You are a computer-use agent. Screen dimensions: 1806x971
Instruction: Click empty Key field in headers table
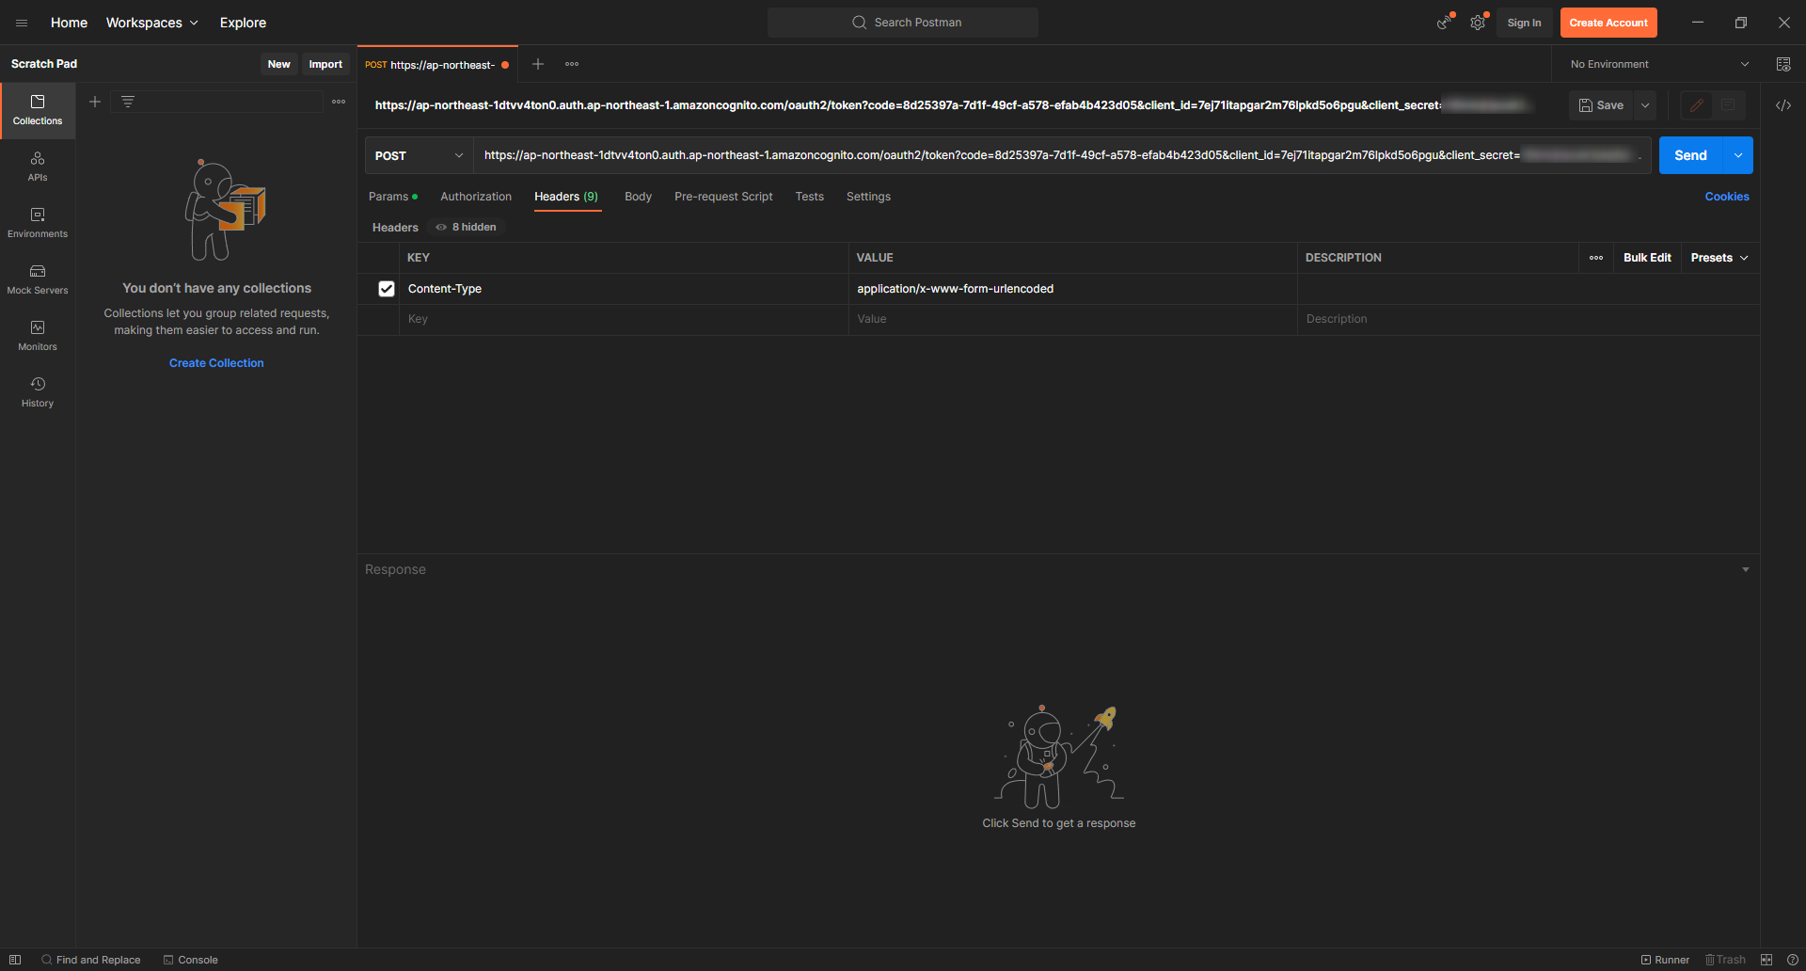[624, 319]
